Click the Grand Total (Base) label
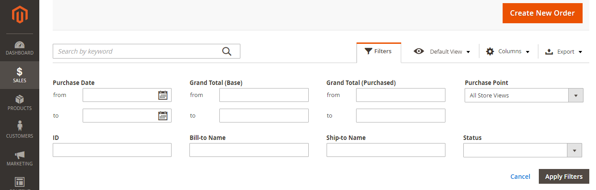Image resolution: width=596 pixels, height=190 pixels. click(216, 83)
